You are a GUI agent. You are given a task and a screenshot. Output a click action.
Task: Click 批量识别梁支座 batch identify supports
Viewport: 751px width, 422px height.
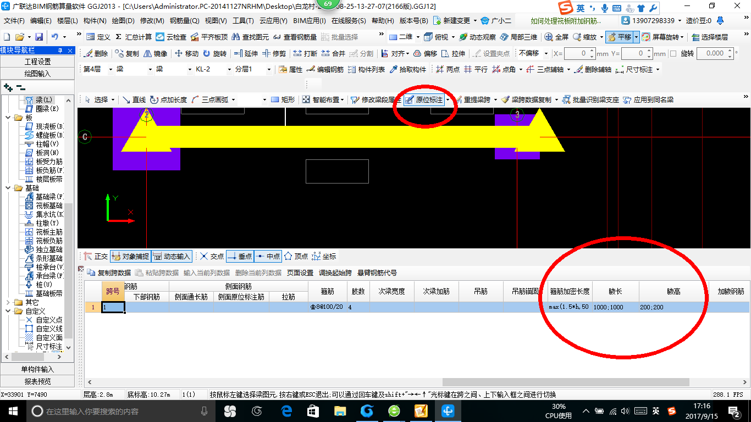[x=590, y=99]
